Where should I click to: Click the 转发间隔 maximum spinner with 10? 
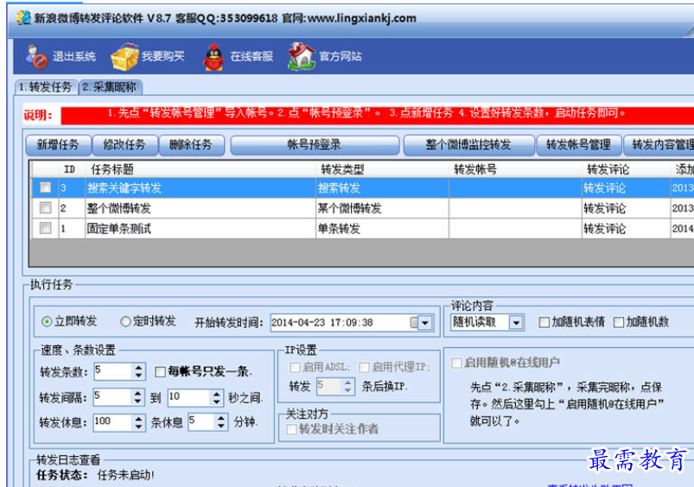click(194, 397)
